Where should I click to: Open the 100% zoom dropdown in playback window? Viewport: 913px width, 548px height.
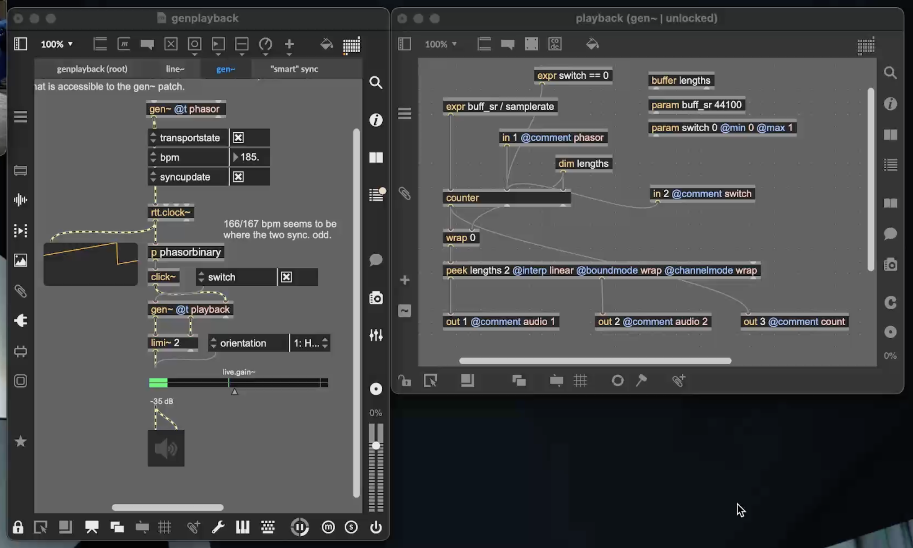coord(441,44)
